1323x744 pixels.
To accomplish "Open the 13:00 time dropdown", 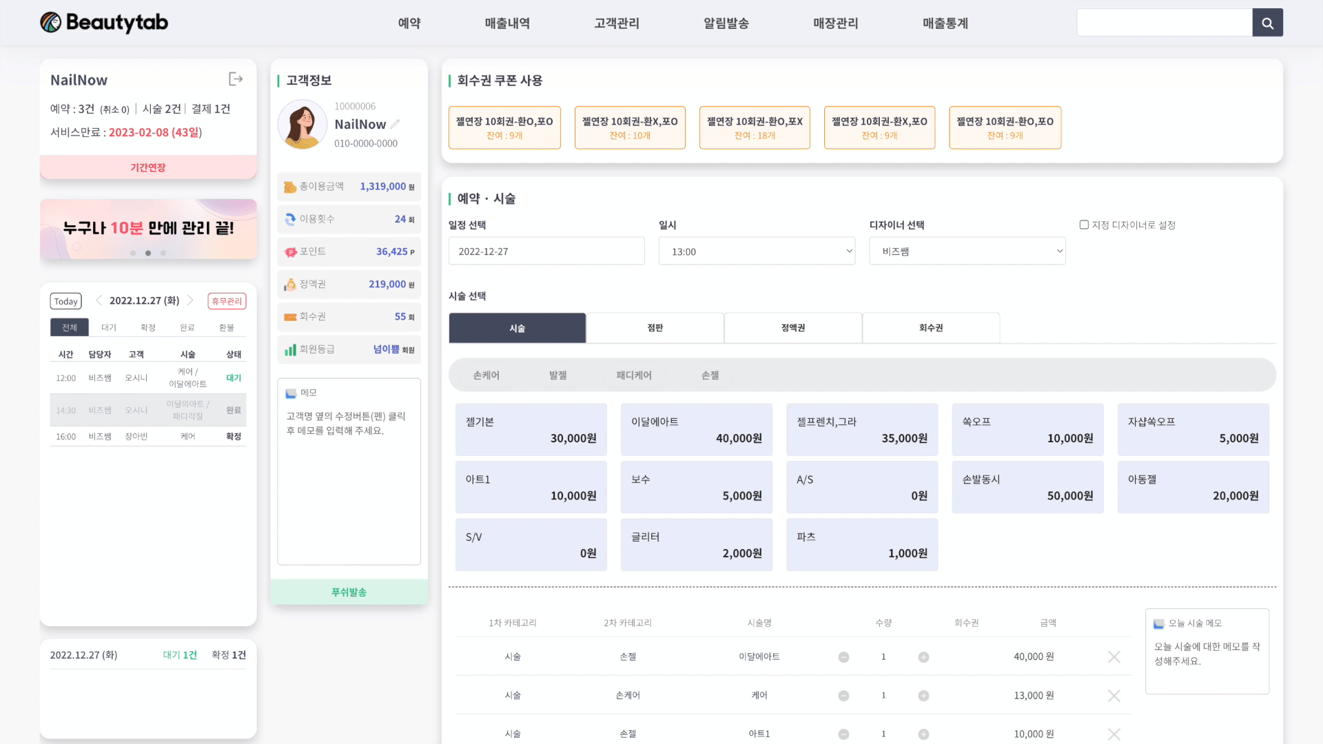I will pos(757,251).
